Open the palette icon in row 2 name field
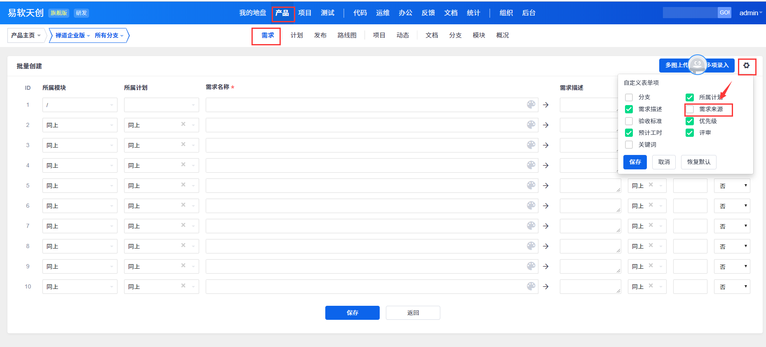 [531, 124]
